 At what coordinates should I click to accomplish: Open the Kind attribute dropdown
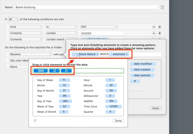(26, 27)
